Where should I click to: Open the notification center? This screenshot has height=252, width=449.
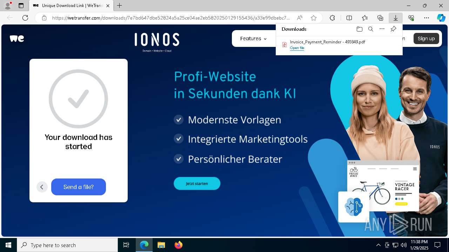coord(437,245)
